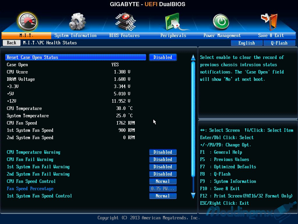Image resolution: width=298 pixels, height=224 pixels.
Task: Click the CPU Temperature 38.0 °C value
Action: [x=124, y=108]
